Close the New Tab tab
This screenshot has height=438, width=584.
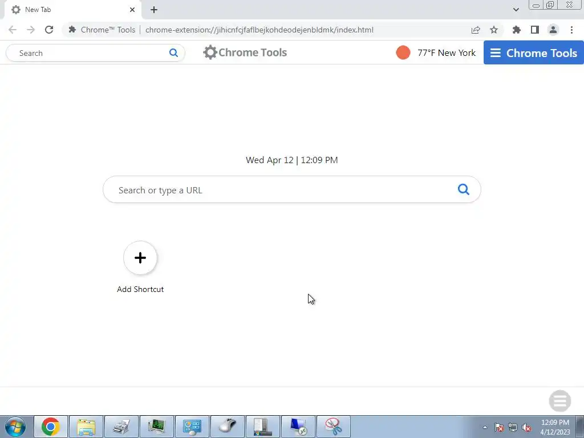point(132,10)
